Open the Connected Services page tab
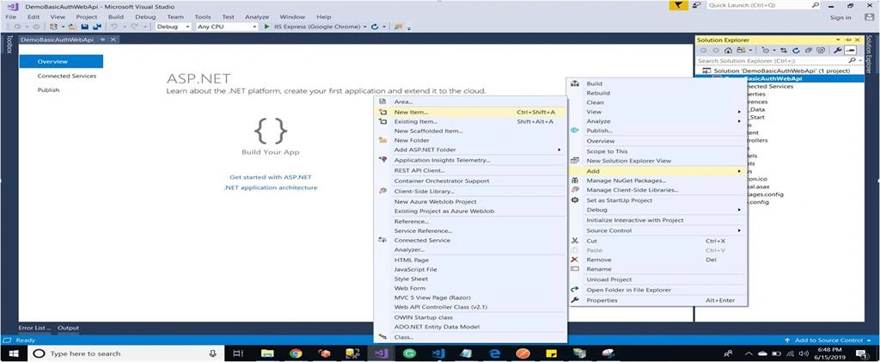This screenshot has height=362, width=880. (67, 76)
